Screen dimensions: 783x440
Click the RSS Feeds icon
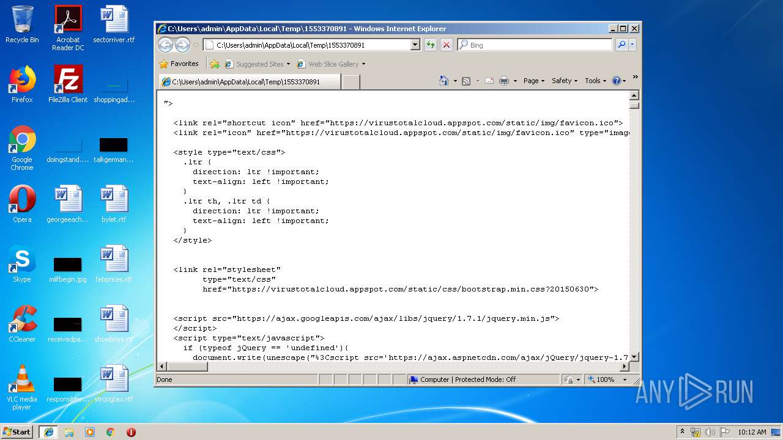466,81
